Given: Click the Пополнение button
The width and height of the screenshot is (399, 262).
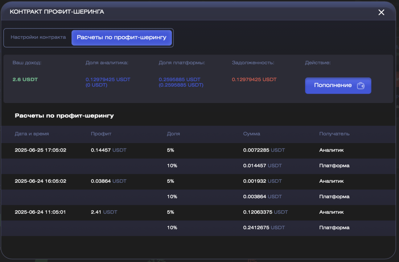Looking at the screenshot, I should pyautogui.click(x=338, y=86).
